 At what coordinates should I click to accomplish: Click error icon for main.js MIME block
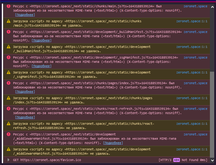point(9,6)
